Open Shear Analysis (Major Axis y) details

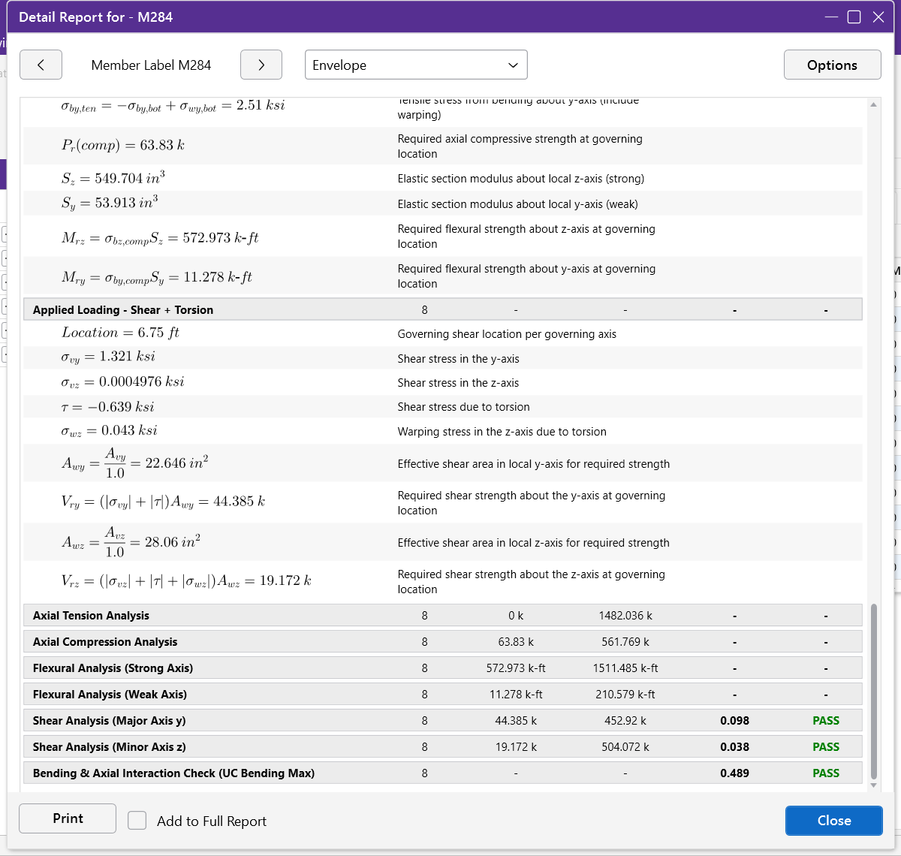[x=443, y=720]
